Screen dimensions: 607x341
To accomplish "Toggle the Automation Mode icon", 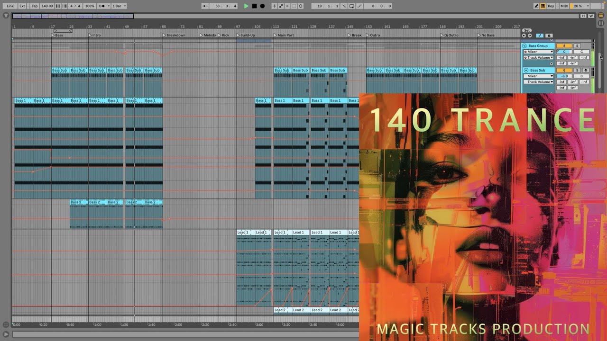I will (x=540, y=36).
